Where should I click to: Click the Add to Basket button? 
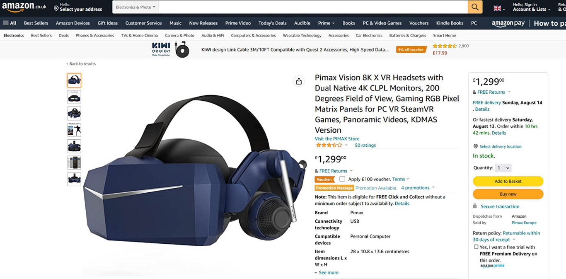[508, 181]
